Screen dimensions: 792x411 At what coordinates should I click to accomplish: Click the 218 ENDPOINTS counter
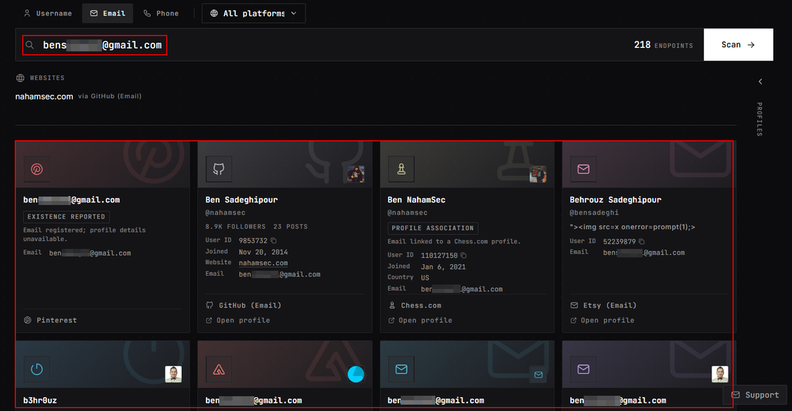(x=663, y=45)
